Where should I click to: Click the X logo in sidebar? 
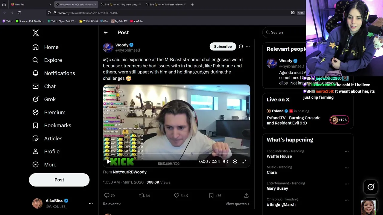pos(36,33)
